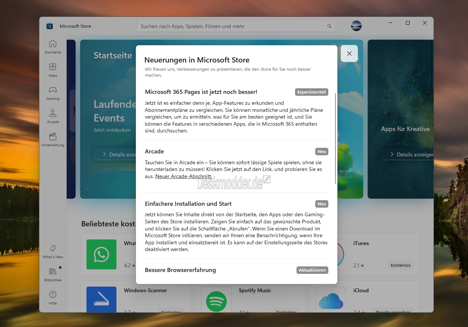Open the iTunes app title
The image size is (468, 327).
tap(361, 243)
